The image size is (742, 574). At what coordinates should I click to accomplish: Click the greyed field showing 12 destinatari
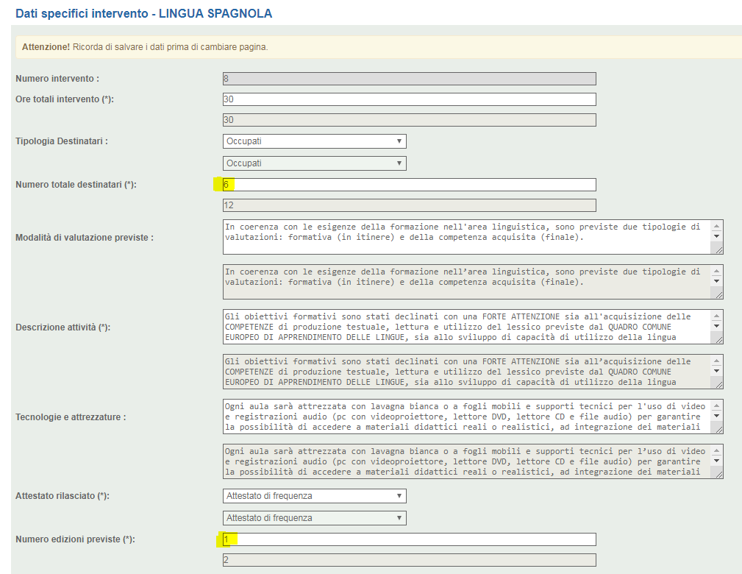409,206
